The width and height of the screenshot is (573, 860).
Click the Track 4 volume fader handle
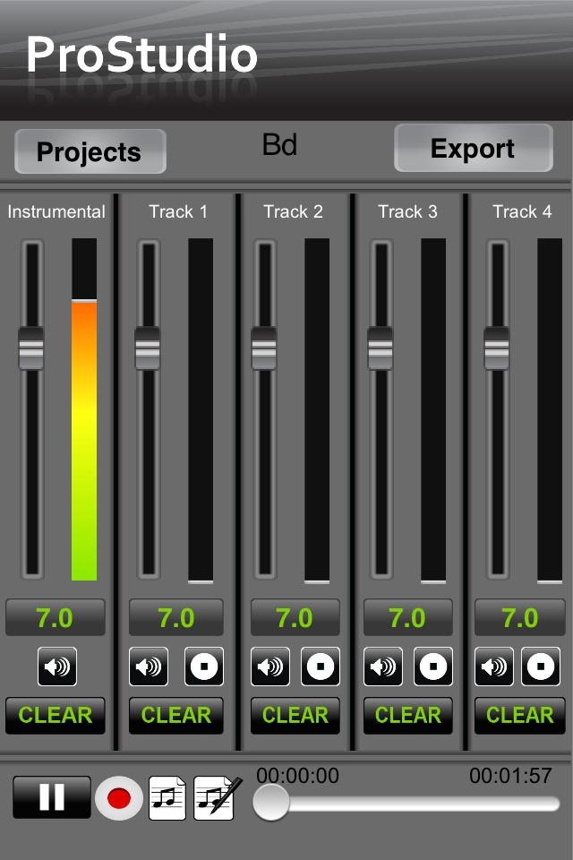[x=496, y=348]
